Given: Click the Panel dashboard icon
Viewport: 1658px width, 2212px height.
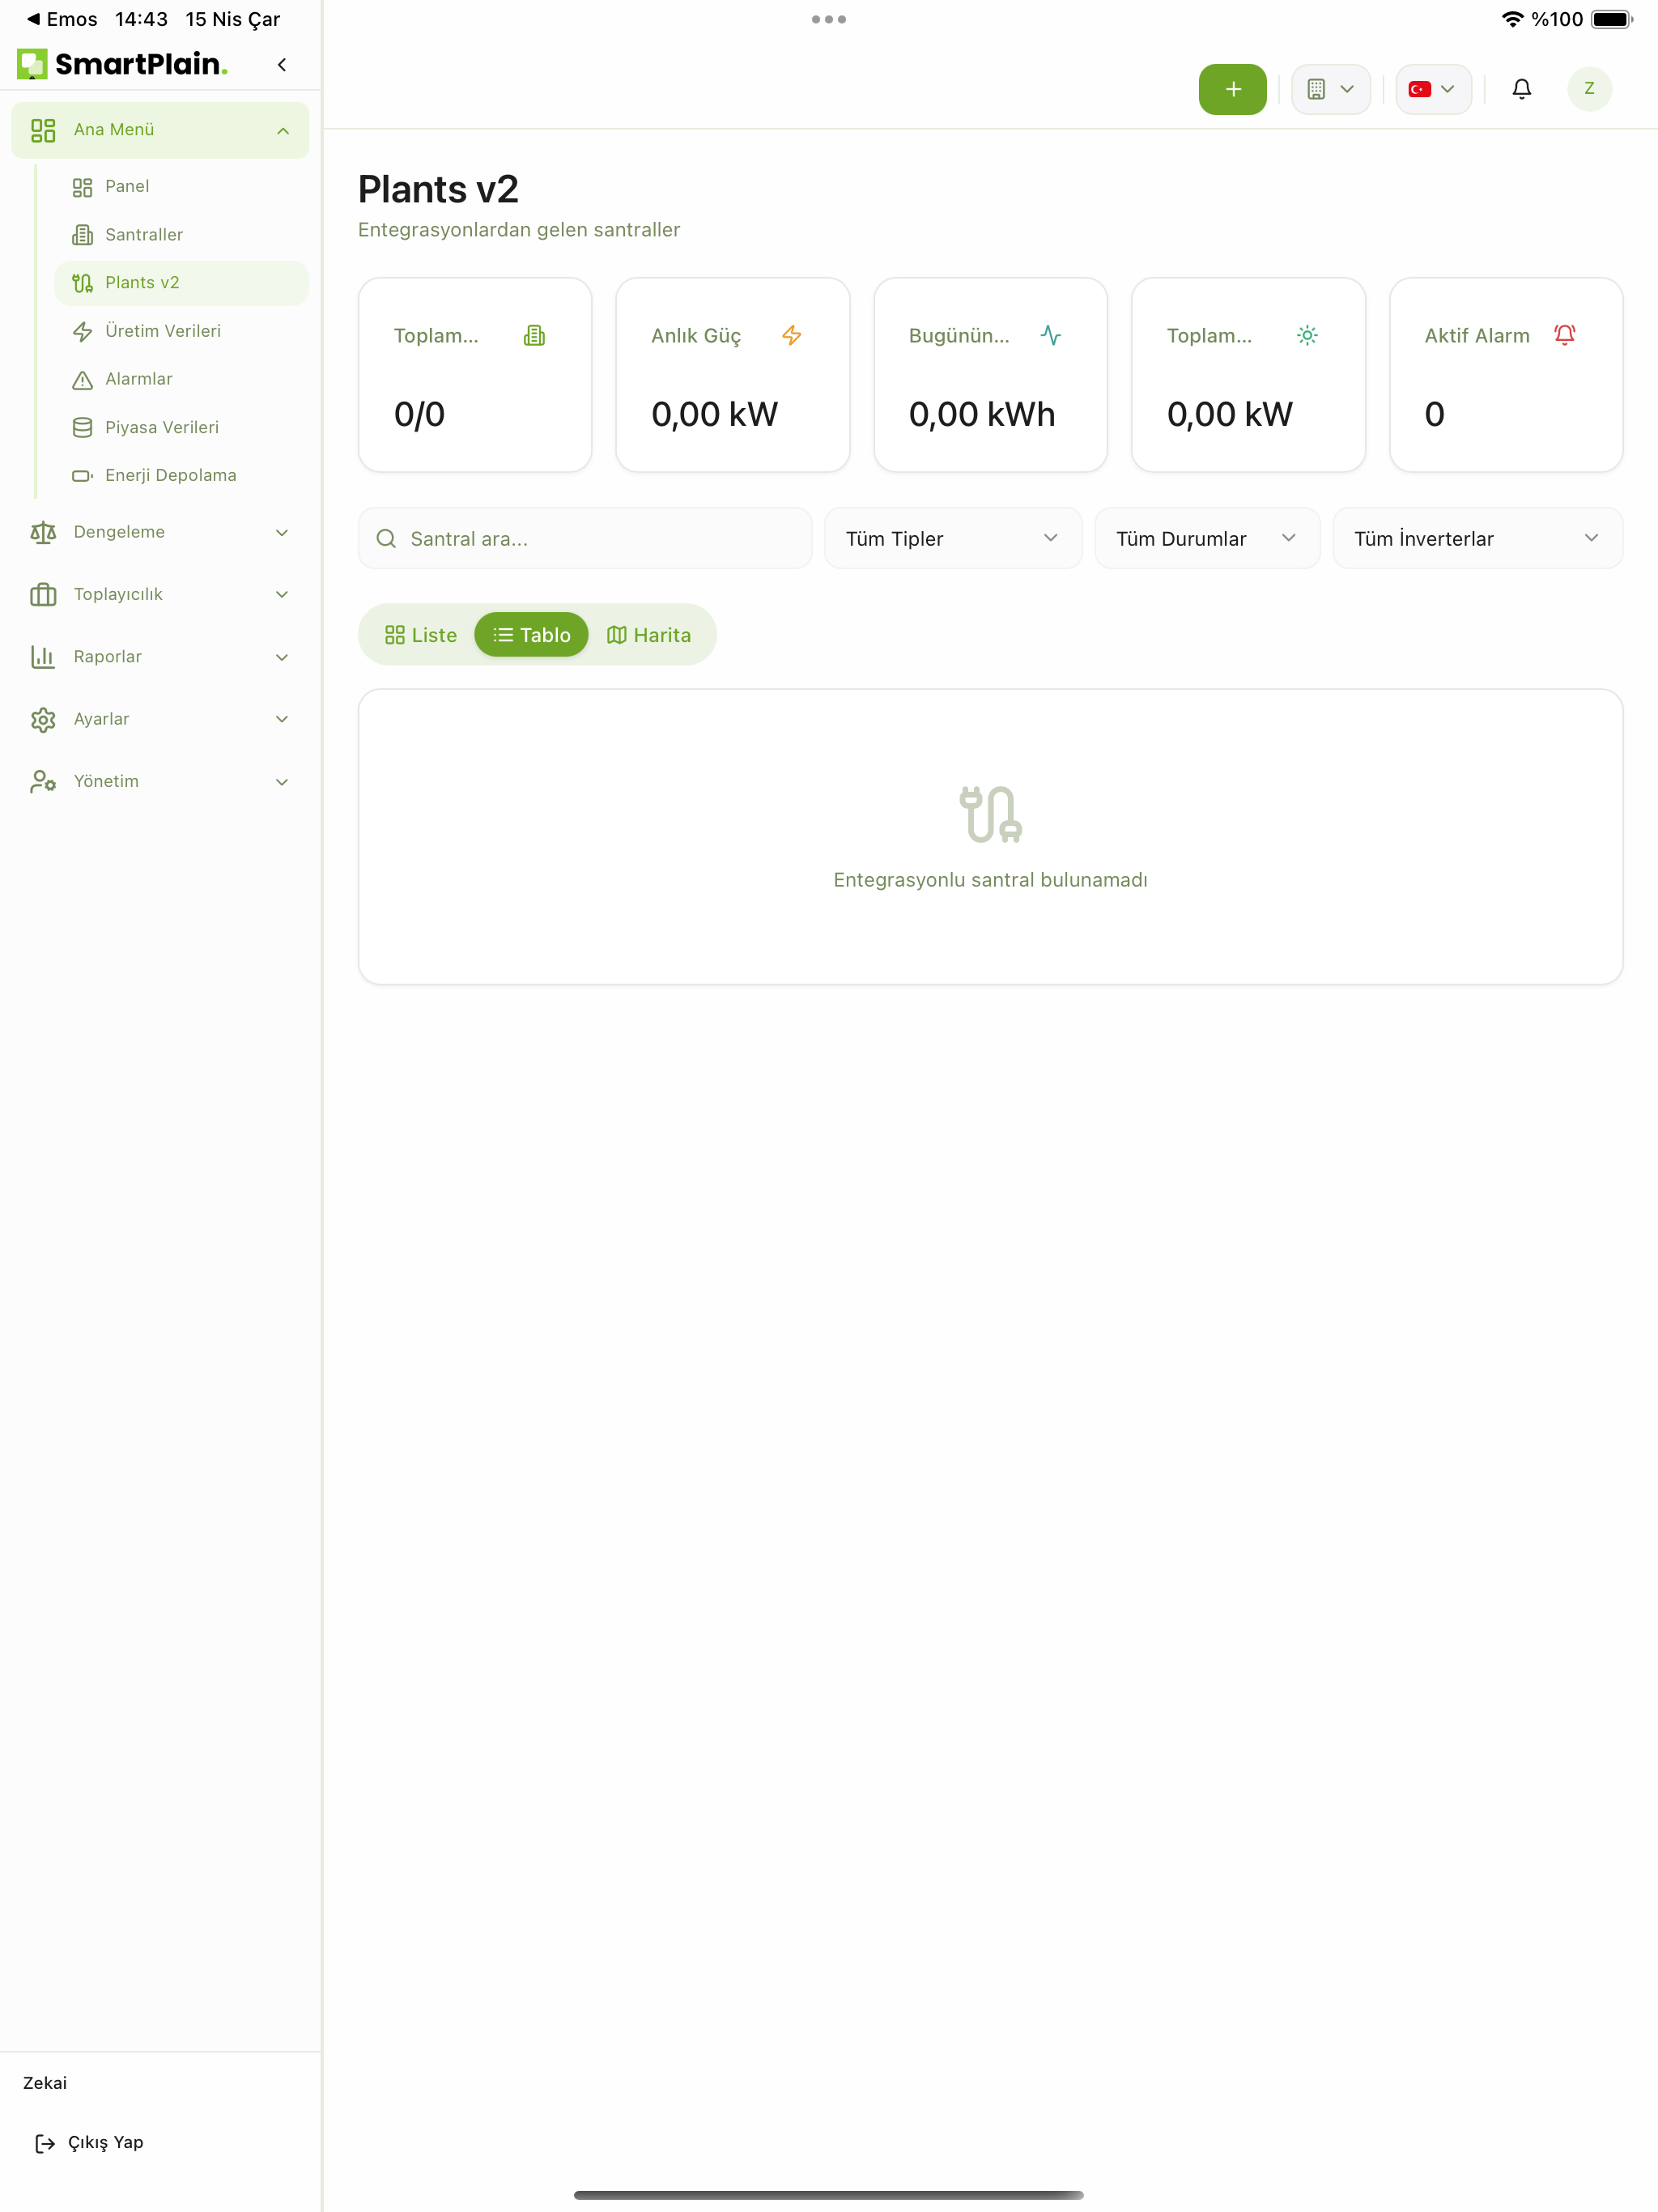Looking at the screenshot, I should tap(82, 187).
